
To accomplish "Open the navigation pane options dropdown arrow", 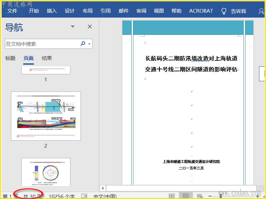I will 72,27.
